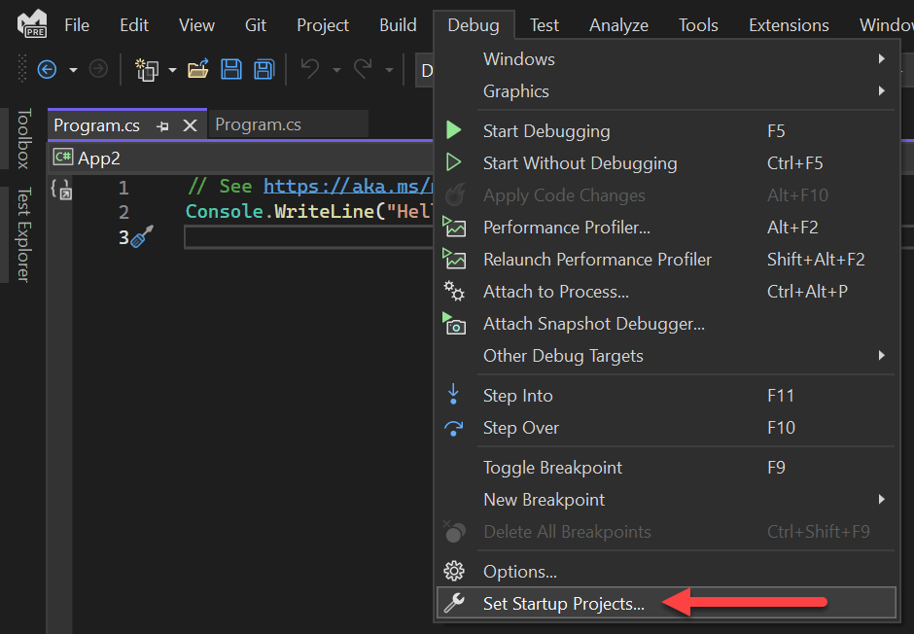Image resolution: width=914 pixels, height=634 pixels.
Task: Select Toggle Breakpoint menu entry
Action: pos(552,468)
